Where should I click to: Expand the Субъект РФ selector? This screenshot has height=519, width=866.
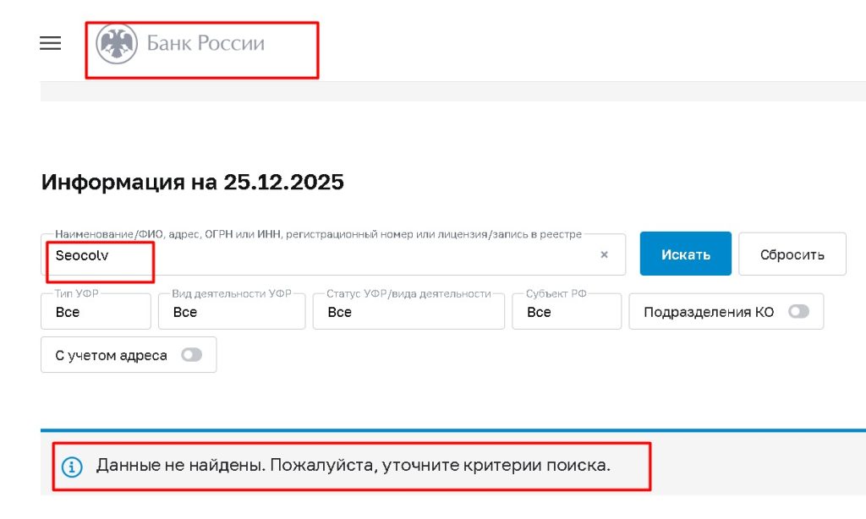point(567,311)
